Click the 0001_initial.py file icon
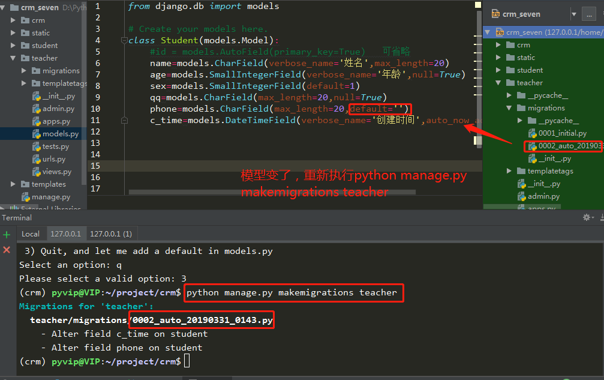This screenshot has width=604, height=380. [x=533, y=133]
